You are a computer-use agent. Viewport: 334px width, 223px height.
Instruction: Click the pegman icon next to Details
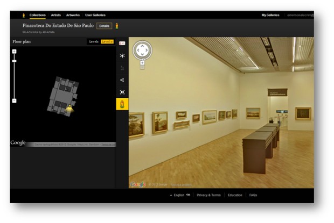coord(117,26)
